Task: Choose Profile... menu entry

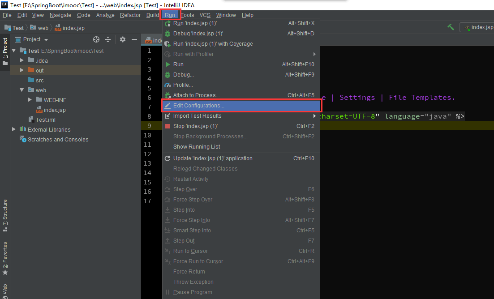Action: point(241,85)
